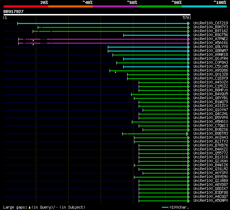The height and width of the screenshot is (210, 230).
Task: Click the UniRef100_C5XJA5 hit label
Action: (211, 67)
